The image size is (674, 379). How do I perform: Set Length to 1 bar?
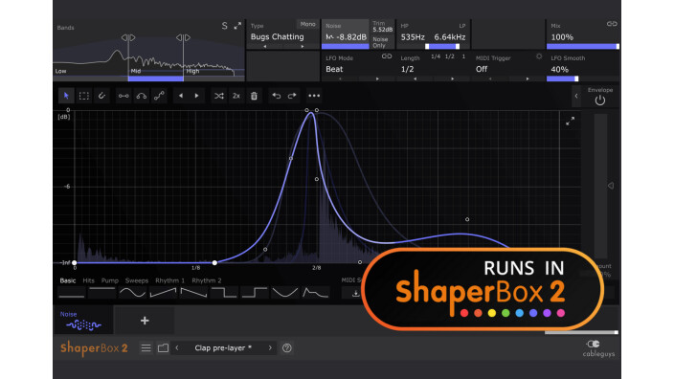[463, 56]
